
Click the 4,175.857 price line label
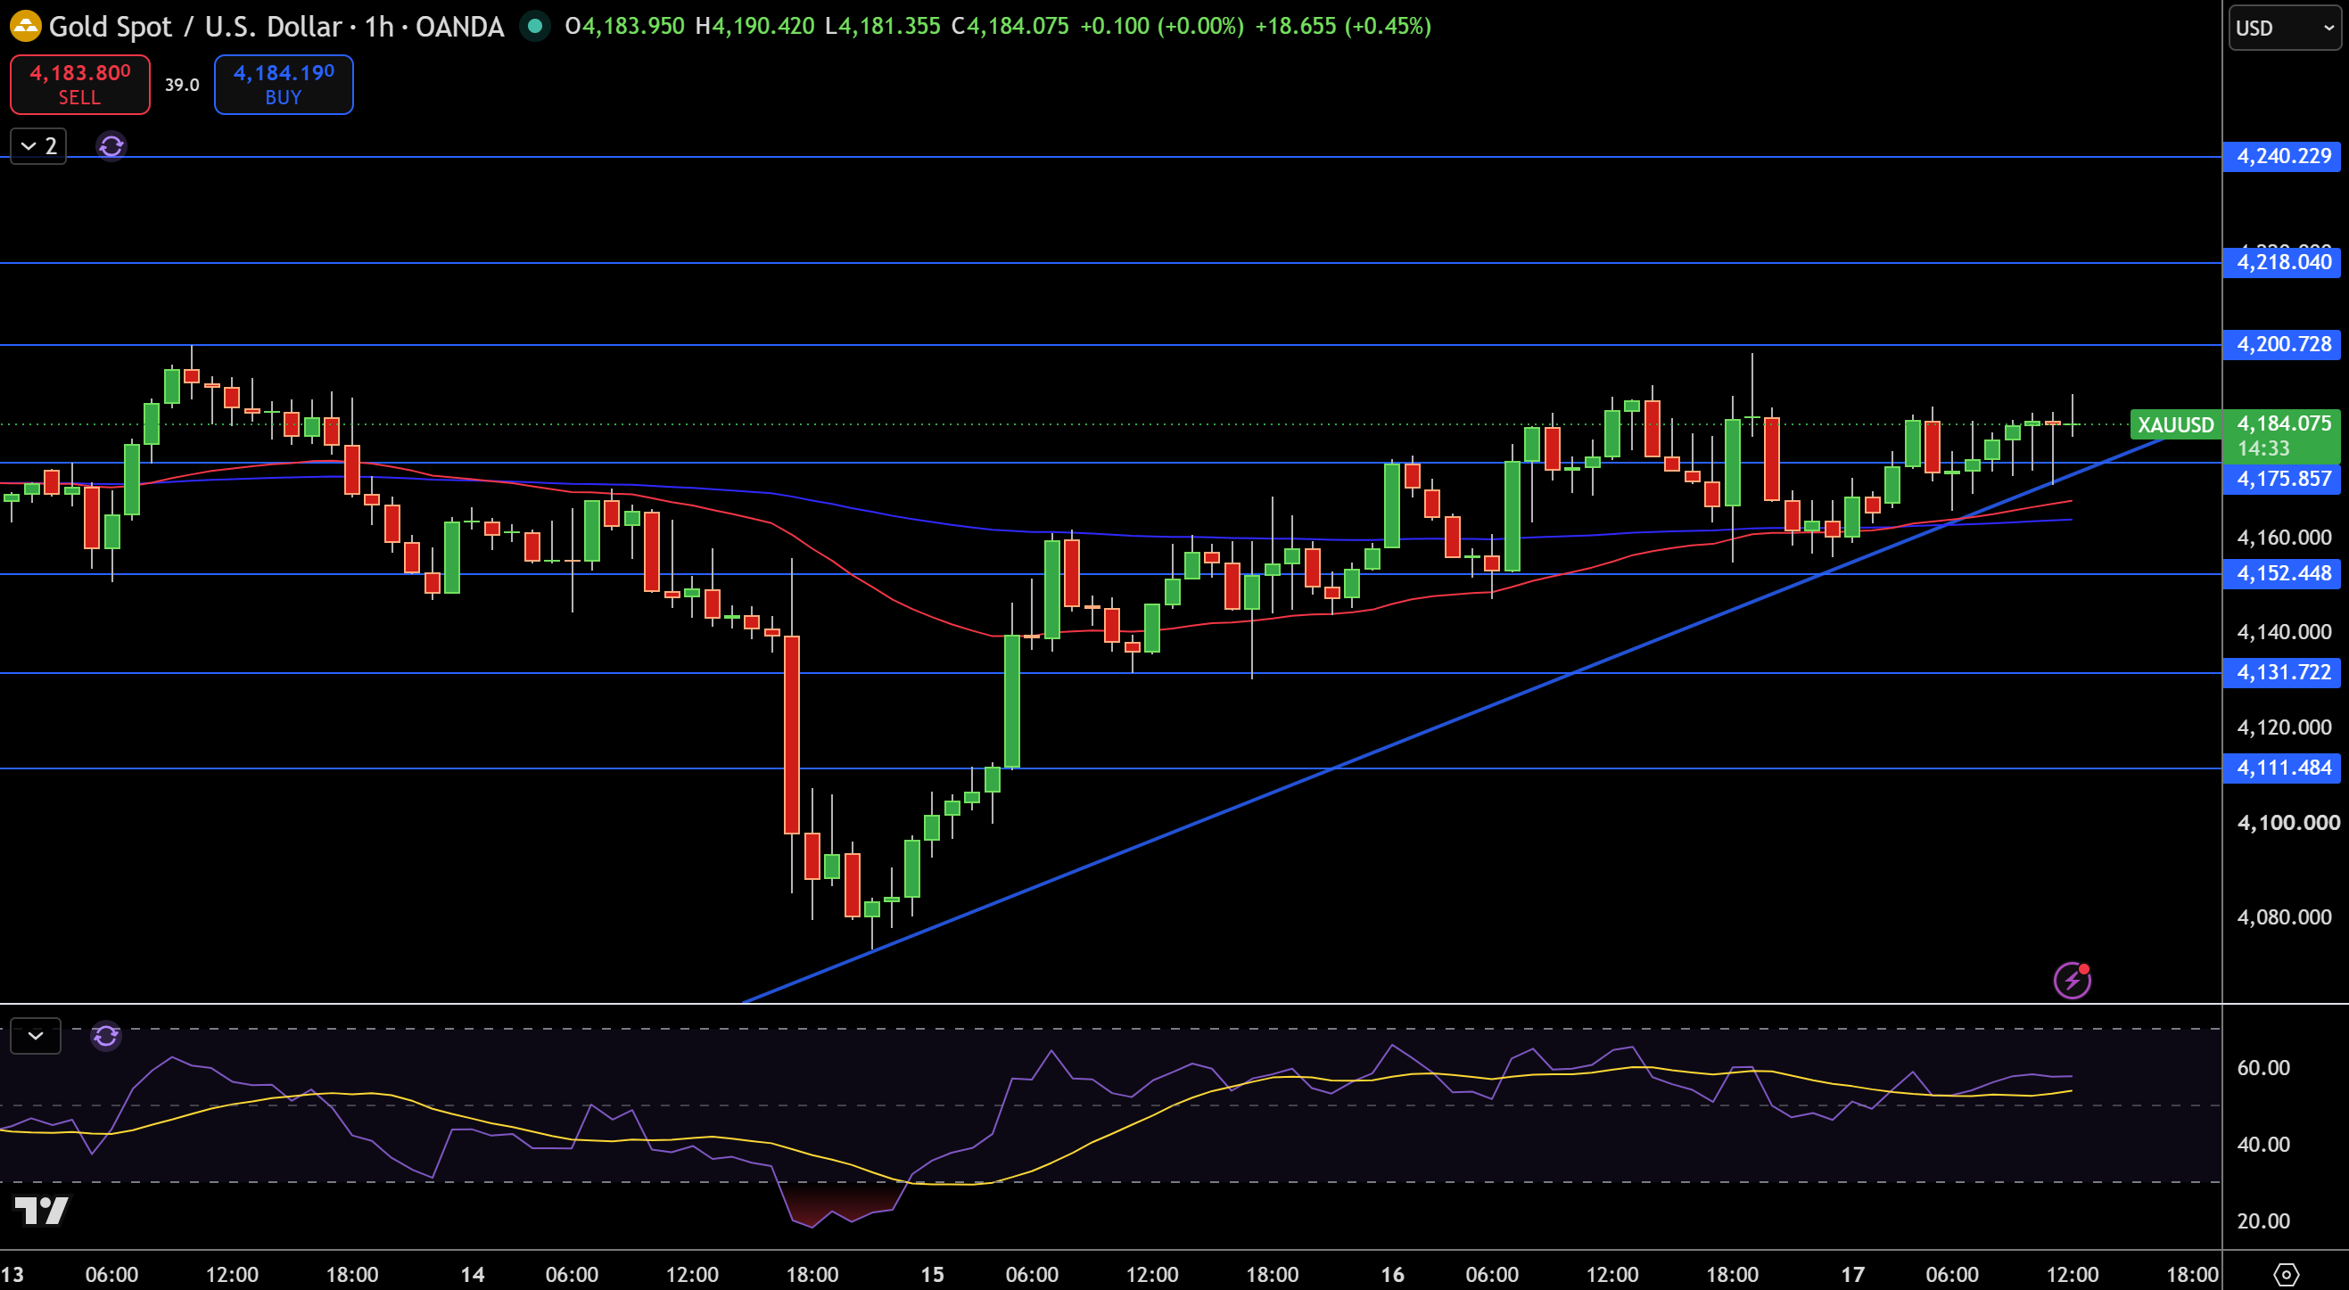click(2282, 479)
